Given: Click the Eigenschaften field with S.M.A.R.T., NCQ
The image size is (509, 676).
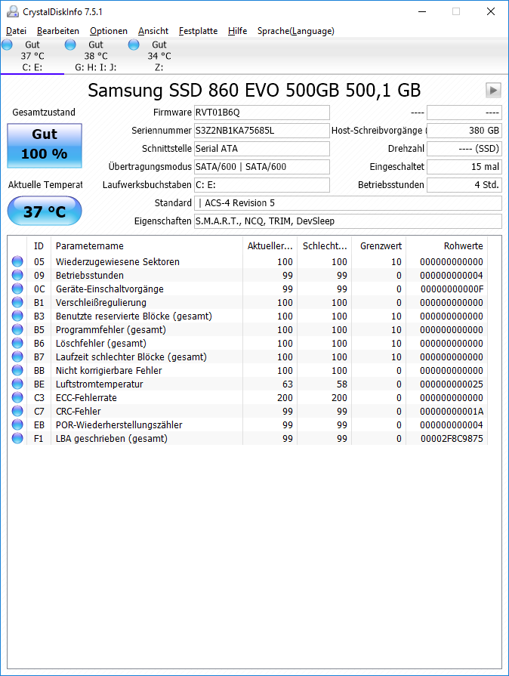Looking at the screenshot, I should (x=348, y=221).
